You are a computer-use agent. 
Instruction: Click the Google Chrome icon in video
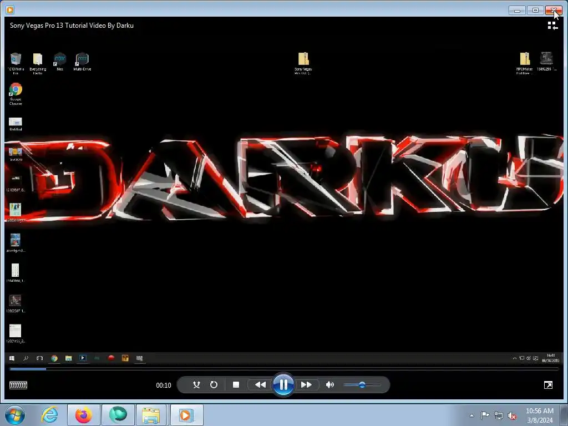tap(16, 94)
